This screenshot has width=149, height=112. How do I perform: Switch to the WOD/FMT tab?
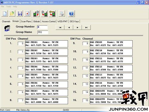[x=63, y=22]
